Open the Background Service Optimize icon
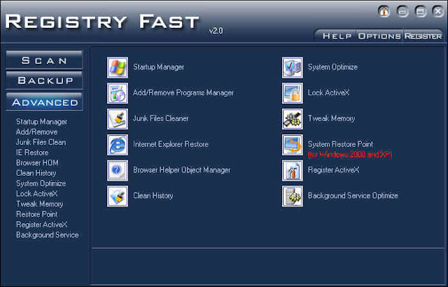 pos(293,196)
